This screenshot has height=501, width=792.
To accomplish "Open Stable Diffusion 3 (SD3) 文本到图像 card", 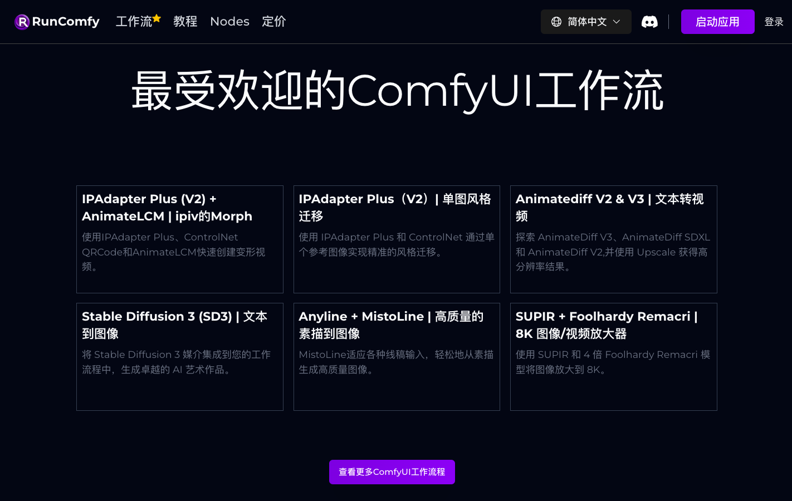I will click(x=180, y=357).
